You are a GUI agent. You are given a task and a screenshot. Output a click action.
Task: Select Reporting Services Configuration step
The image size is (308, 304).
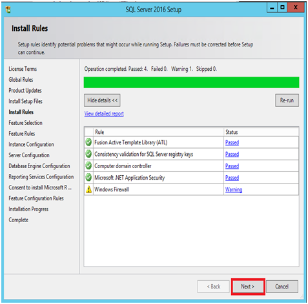(x=41, y=176)
